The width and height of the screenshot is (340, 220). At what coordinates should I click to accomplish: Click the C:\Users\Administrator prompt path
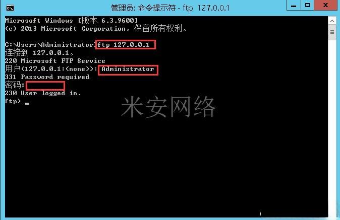(x=50, y=45)
